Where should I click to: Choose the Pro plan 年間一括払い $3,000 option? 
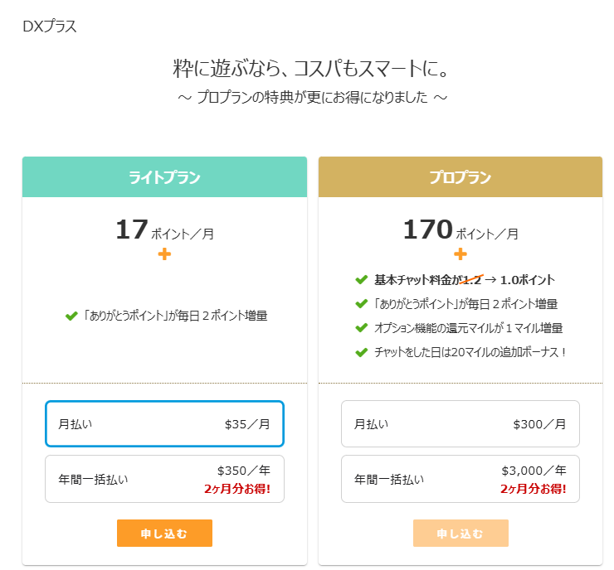[x=460, y=479]
